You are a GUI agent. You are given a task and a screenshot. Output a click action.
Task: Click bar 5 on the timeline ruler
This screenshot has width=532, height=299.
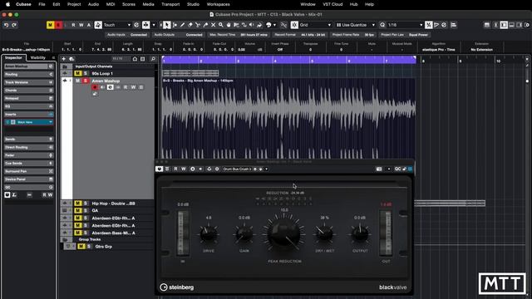313,61
